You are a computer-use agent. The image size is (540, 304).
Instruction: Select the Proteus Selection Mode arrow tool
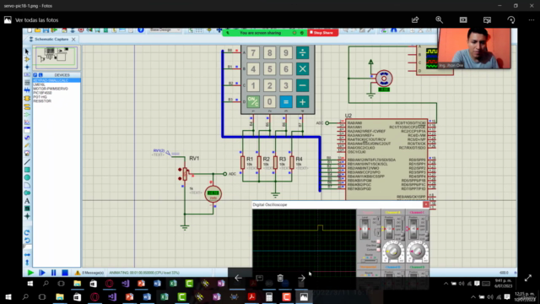tap(27, 52)
